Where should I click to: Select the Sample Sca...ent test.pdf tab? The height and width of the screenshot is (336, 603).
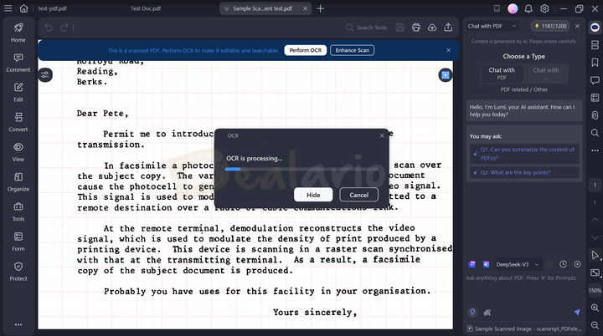tap(262, 8)
